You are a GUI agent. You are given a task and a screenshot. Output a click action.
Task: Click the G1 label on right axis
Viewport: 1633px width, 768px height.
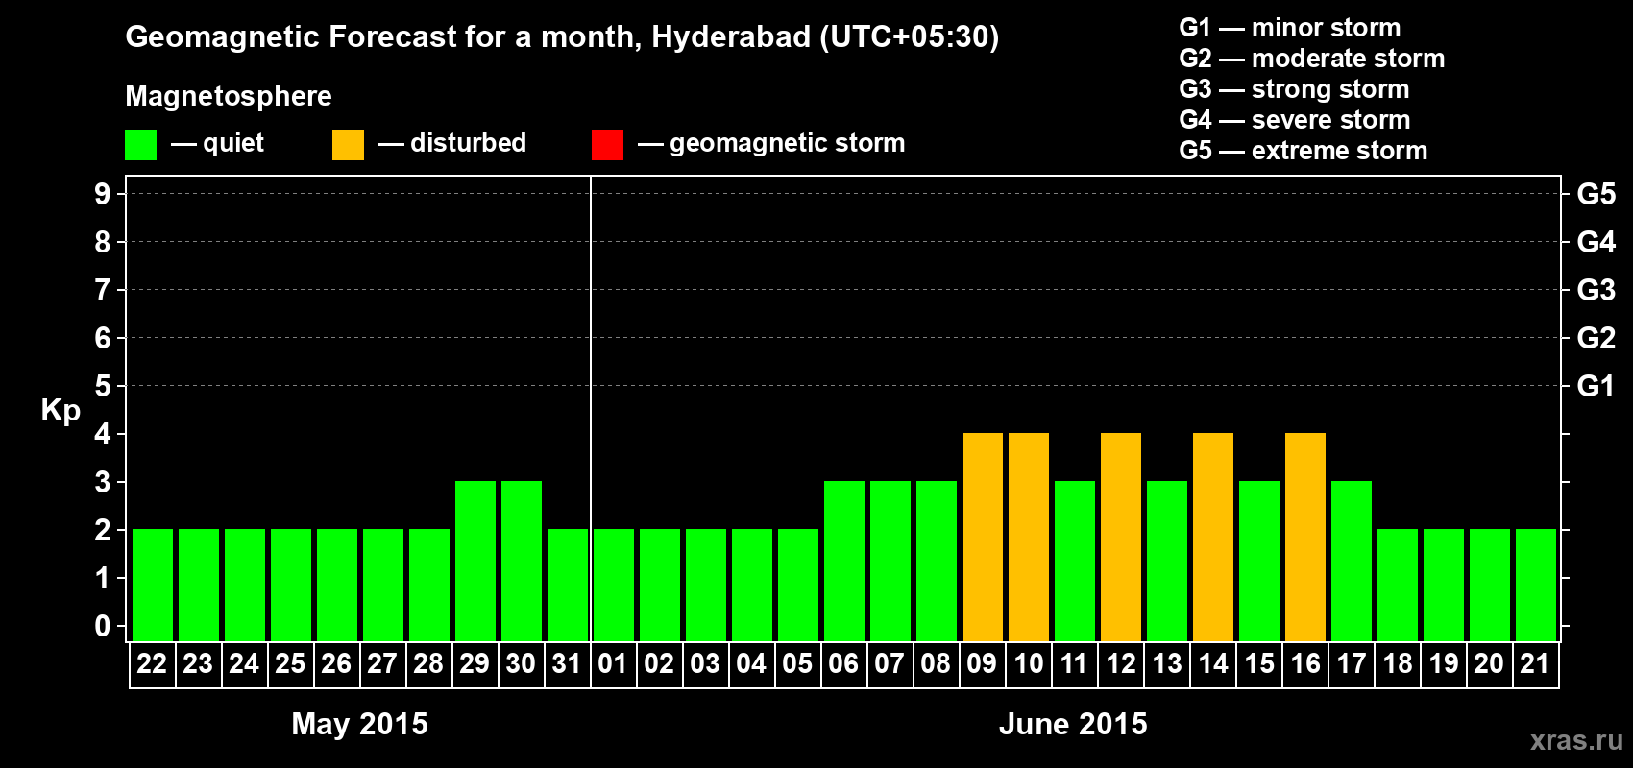(1596, 386)
